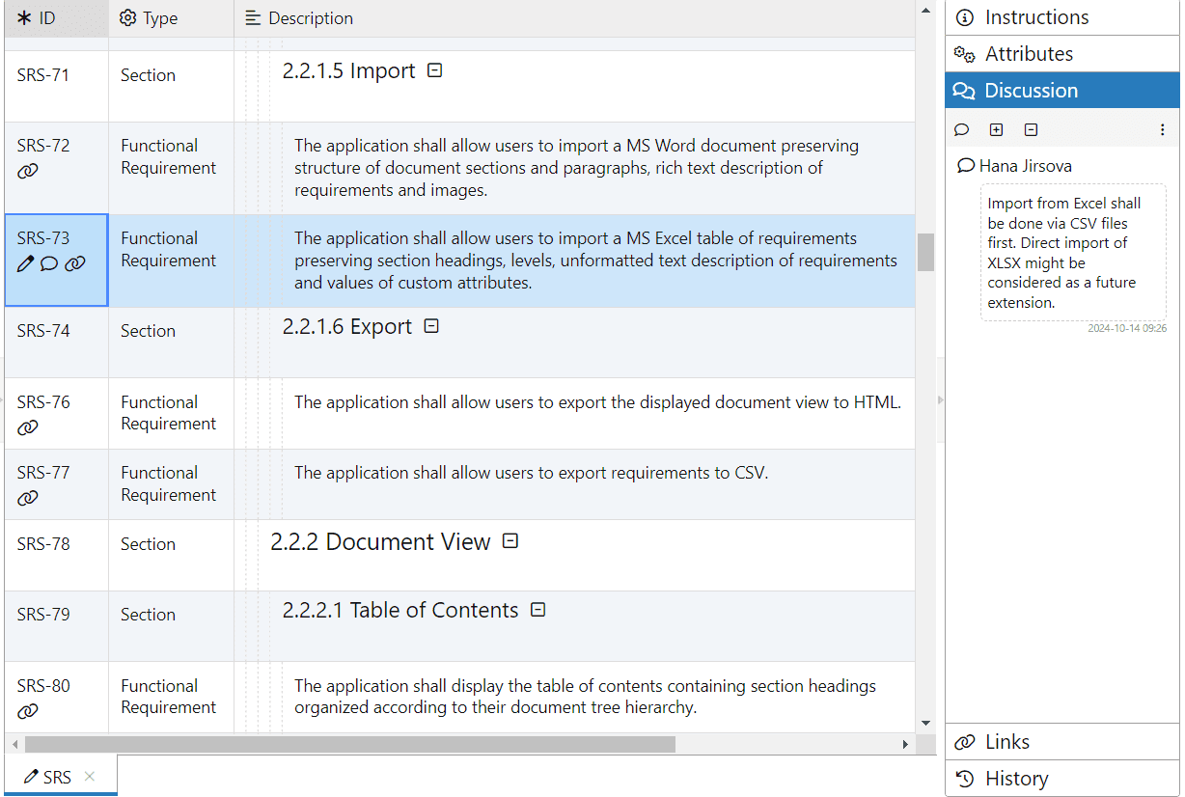The image size is (1185, 797).
Task: Click the Type cell of SRS-76
Action: 171,413
